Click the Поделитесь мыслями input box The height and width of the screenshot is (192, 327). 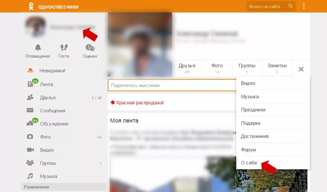click(x=172, y=85)
